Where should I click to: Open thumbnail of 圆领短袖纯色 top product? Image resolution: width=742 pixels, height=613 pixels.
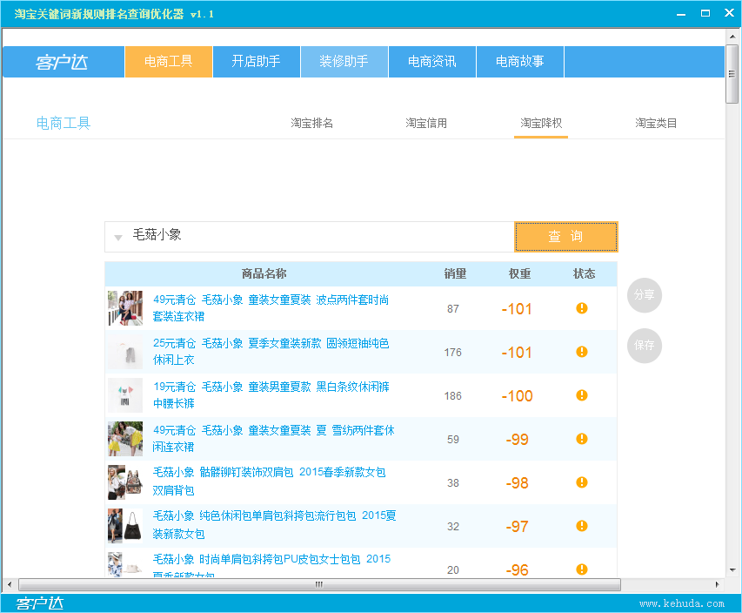coord(125,352)
